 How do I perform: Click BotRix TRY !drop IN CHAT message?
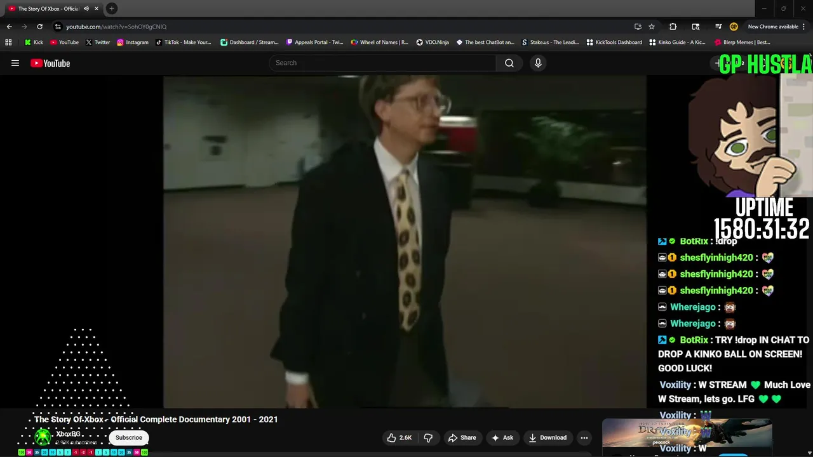[734, 354]
